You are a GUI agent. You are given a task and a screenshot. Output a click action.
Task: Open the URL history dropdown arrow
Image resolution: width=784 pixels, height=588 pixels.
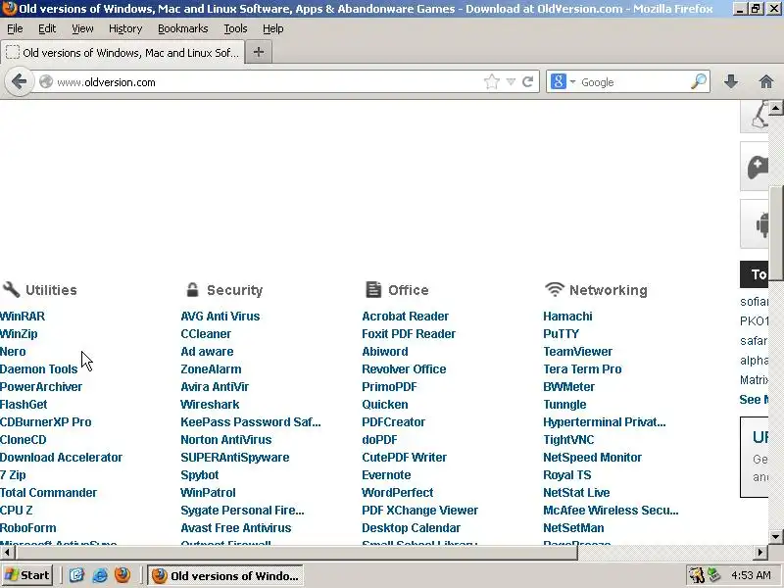[511, 81]
